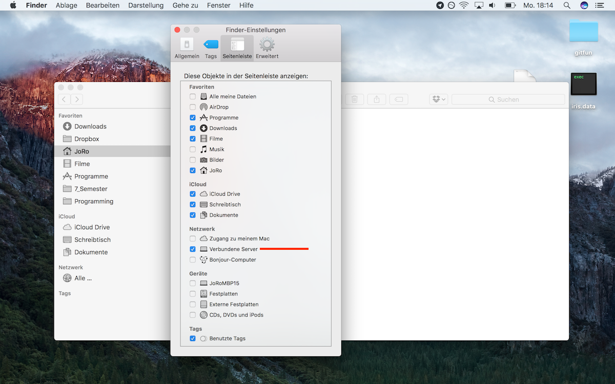Switch to the Tags preferences pane
The height and width of the screenshot is (384, 615).
pyautogui.click(x=211, y=48)
